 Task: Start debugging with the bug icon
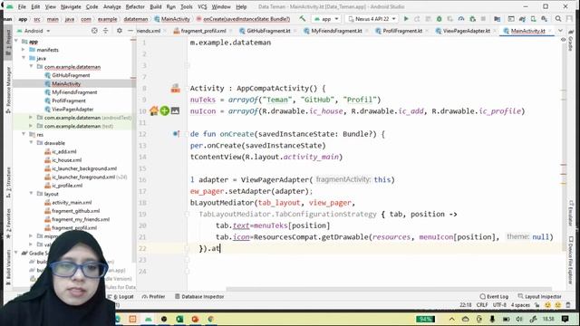[x=439, y=19]
